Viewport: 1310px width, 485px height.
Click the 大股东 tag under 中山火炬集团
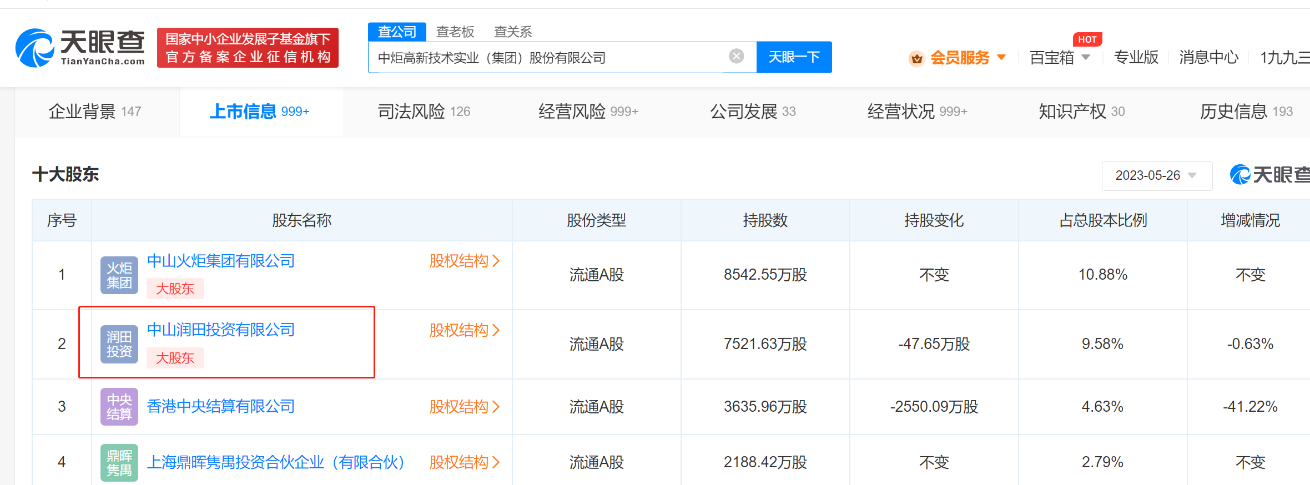(x=175, y=289)
